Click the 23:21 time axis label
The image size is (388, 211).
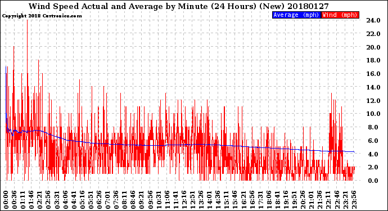click(345, 200)
